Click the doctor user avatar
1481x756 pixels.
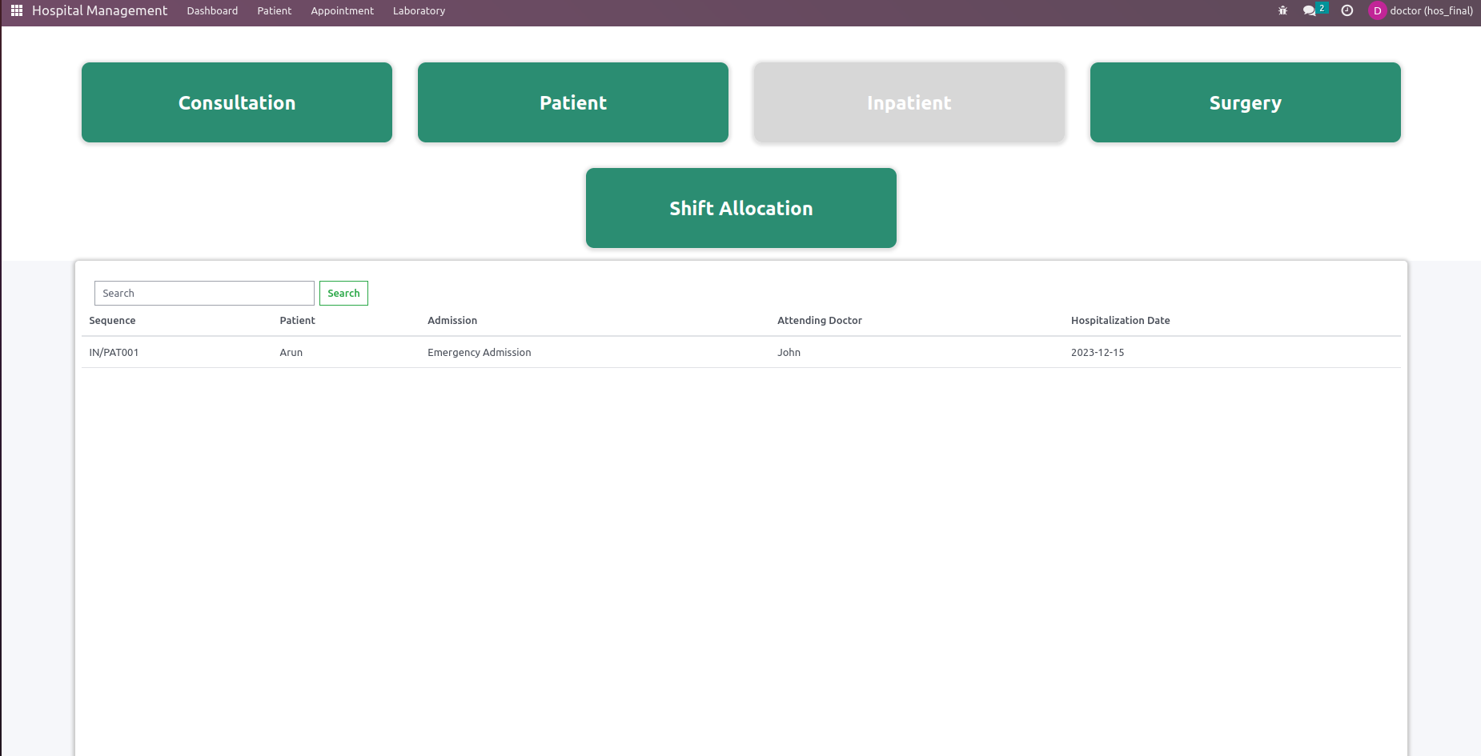(1377, 10)
